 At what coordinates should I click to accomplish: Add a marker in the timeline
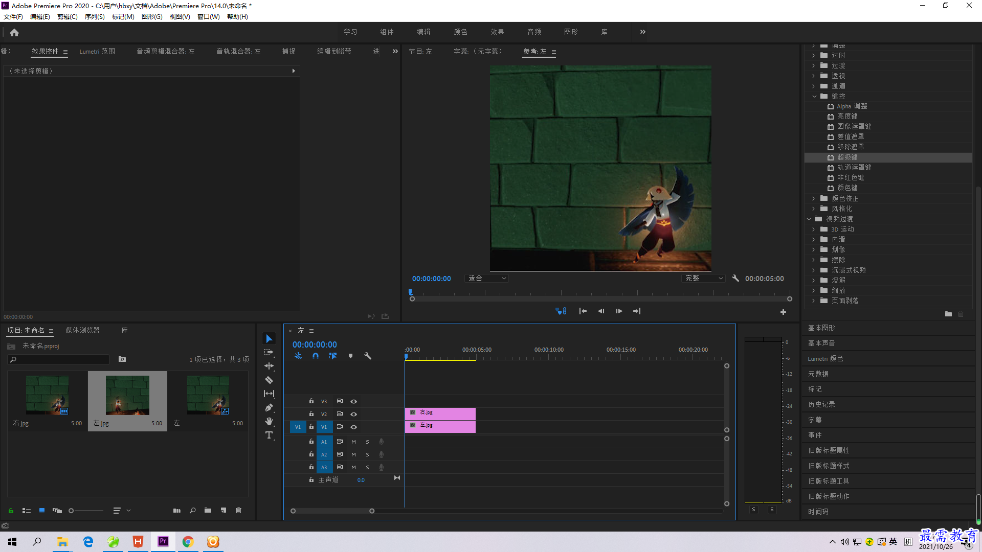point(350,356)
